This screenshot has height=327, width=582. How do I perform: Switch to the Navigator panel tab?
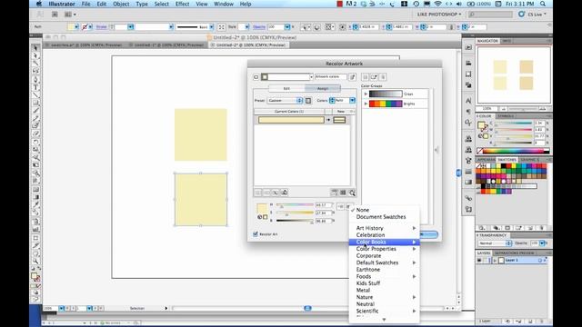[x=487, y=41]
